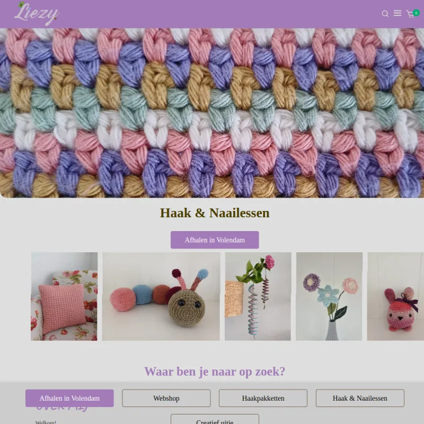
Task: Open the Creatief uitje button
Action: 215,419
